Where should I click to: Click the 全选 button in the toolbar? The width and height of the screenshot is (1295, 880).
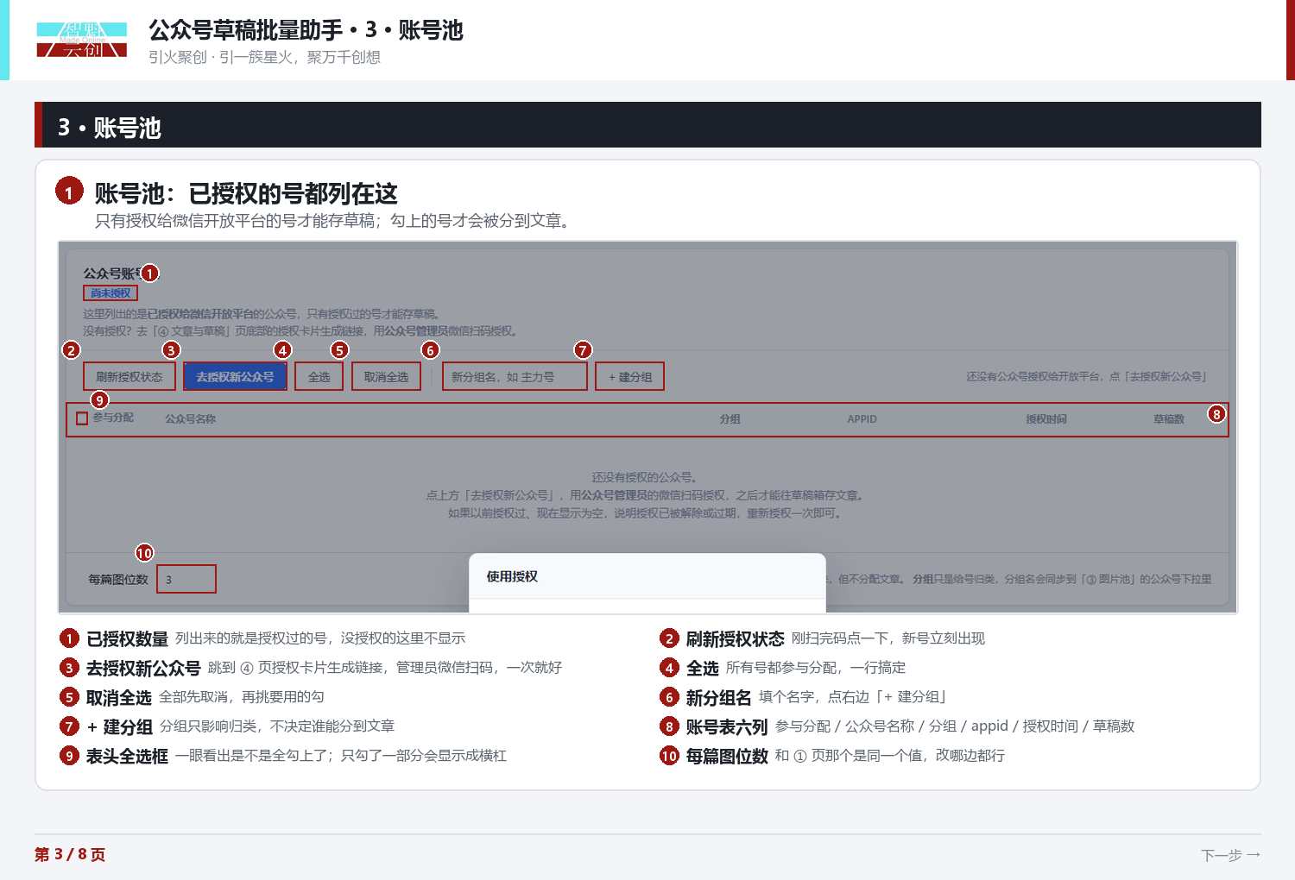pos(319,377)
